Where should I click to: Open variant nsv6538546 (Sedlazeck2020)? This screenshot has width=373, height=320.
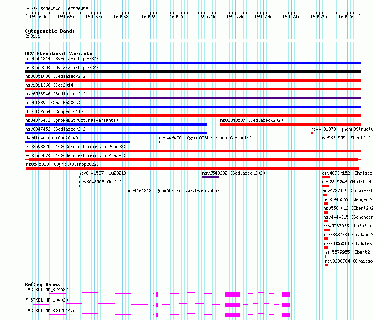(58, 94)
